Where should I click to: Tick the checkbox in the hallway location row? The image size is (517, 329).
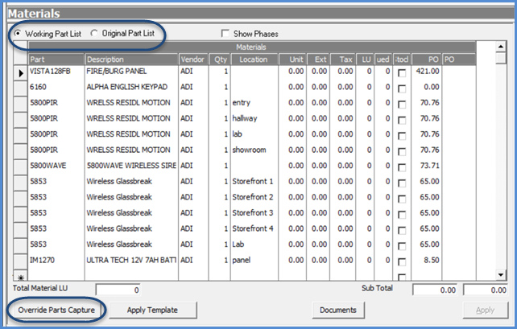(x=402, y=120)
